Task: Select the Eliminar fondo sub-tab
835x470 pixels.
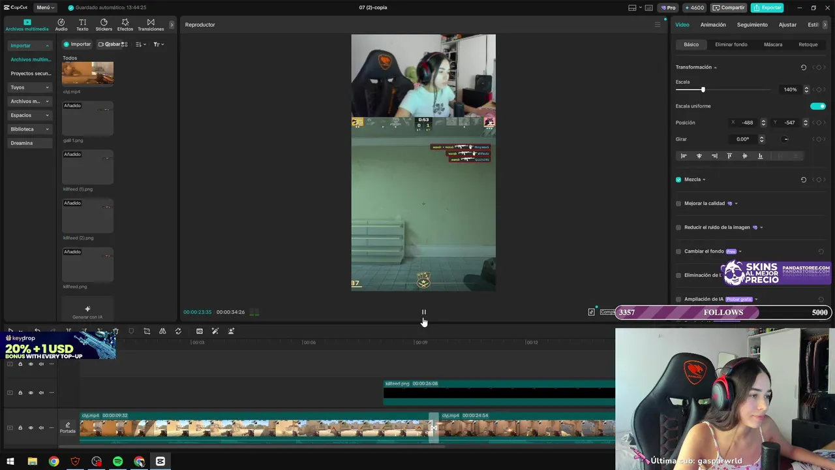Action: 731,44
